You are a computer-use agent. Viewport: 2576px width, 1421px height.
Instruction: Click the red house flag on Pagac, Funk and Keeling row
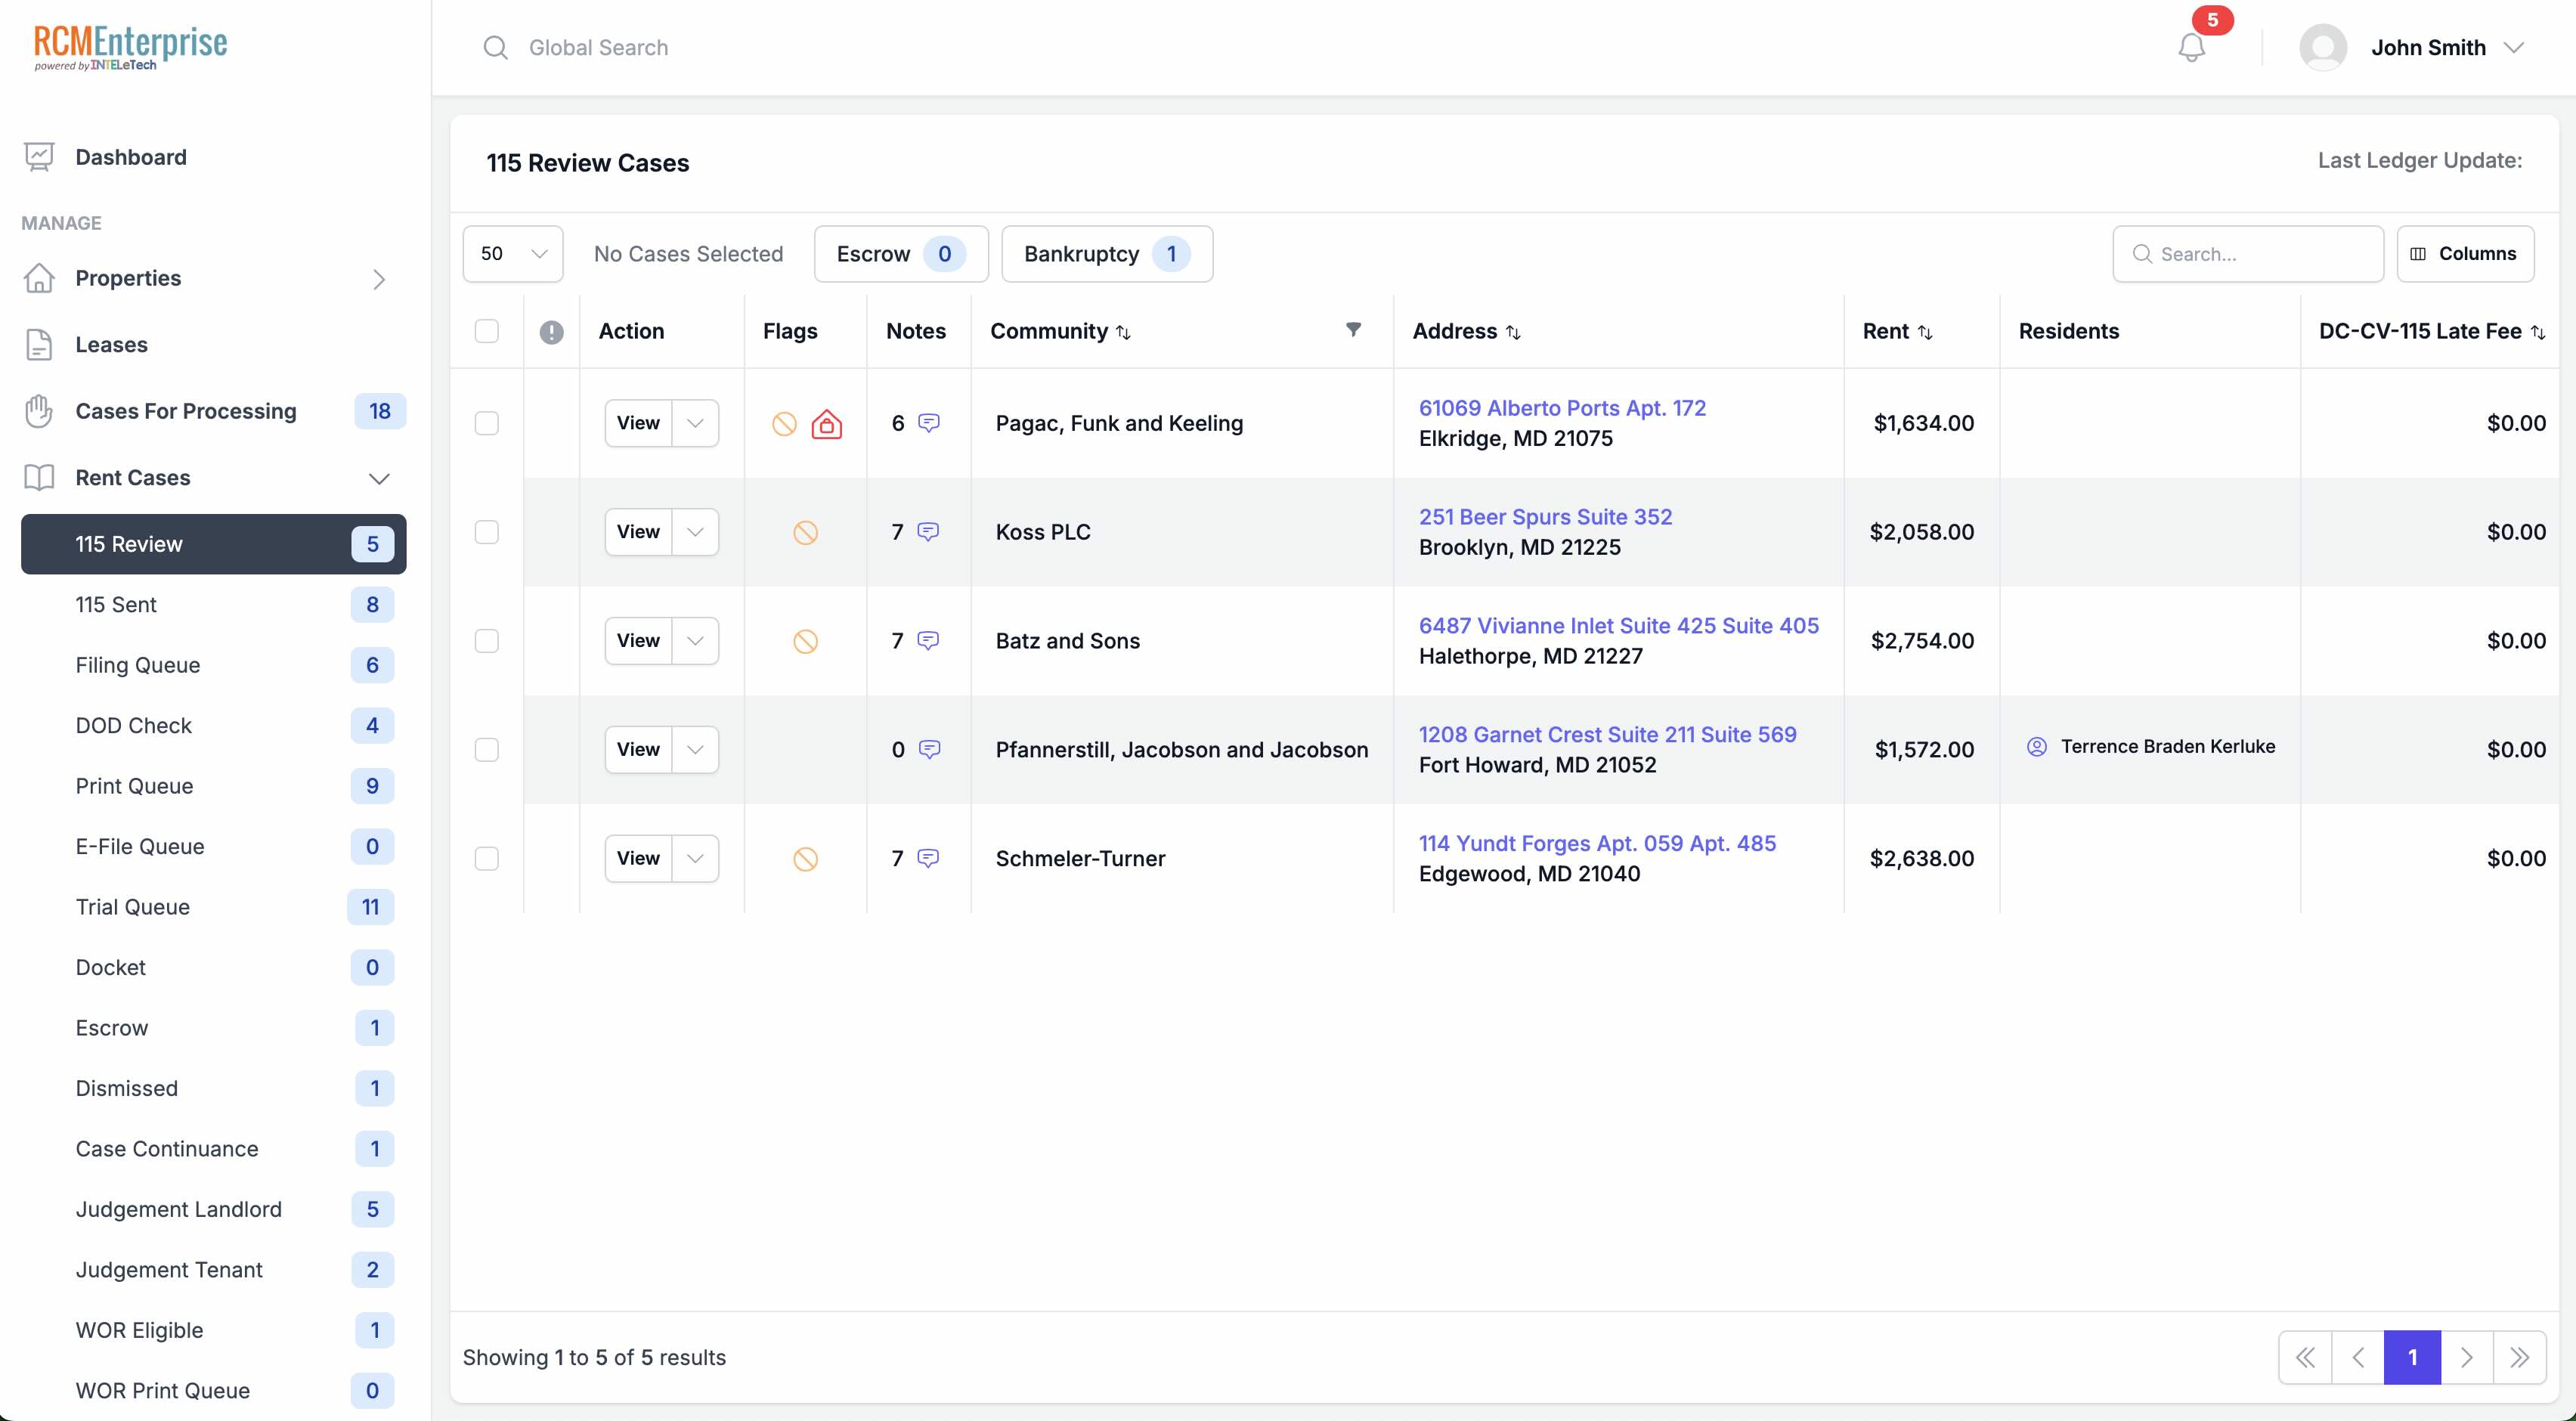pos(827,423)
